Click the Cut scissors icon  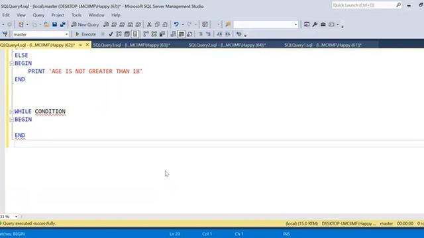pyautogui.click(x=149, y=24)
